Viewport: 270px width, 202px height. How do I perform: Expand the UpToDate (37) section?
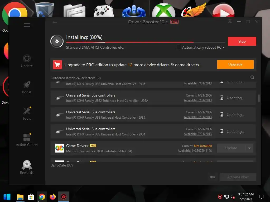[x=62, y=165]
